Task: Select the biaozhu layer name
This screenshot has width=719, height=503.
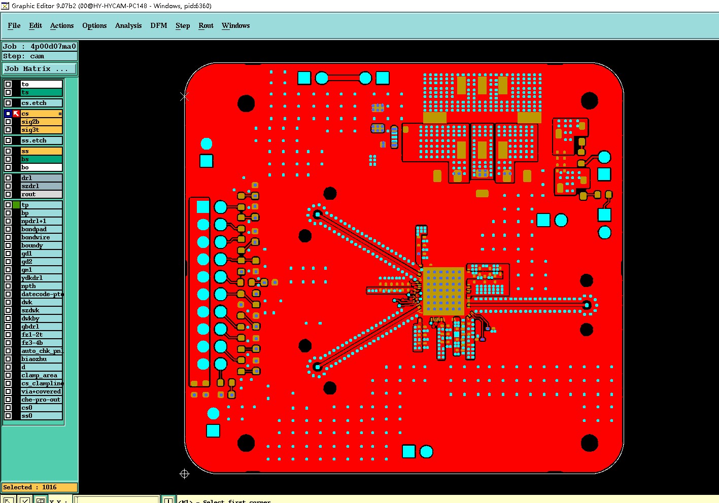Action: [42, 359]
